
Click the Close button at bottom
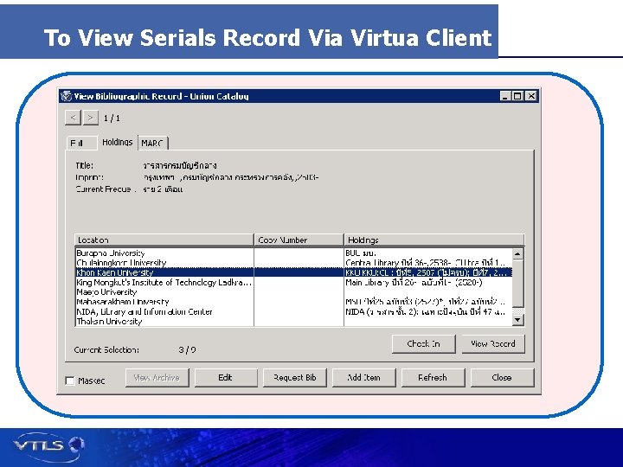(x=502, y=378)
